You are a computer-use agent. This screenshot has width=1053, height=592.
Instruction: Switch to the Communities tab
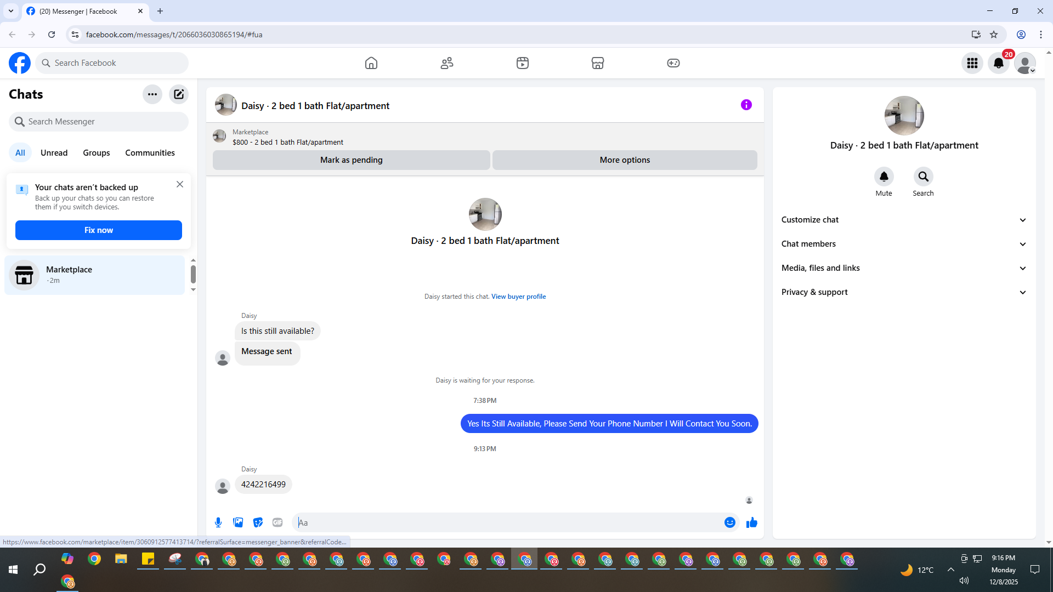pyautogui.click(x=150, y=153)
